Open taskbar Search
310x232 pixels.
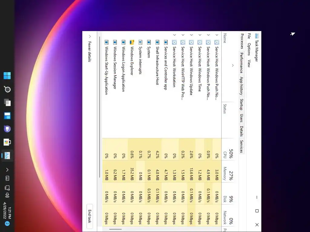pyautogui.click(x=7, y=89)
